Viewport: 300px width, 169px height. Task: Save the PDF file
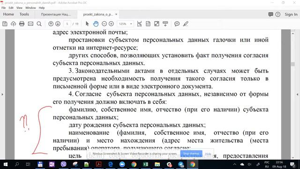pos(5,24)
